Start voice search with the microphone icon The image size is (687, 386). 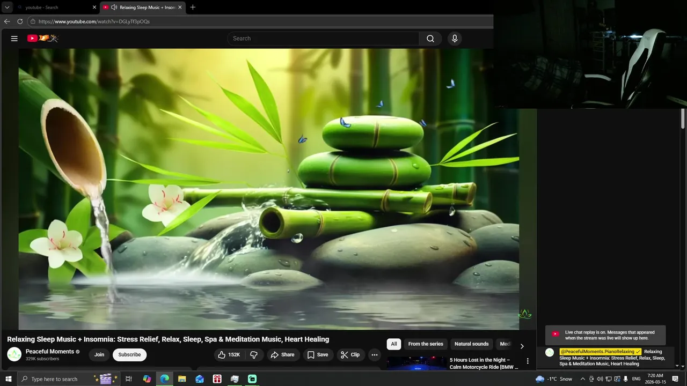pyautogui.click(x=455, y=39)
